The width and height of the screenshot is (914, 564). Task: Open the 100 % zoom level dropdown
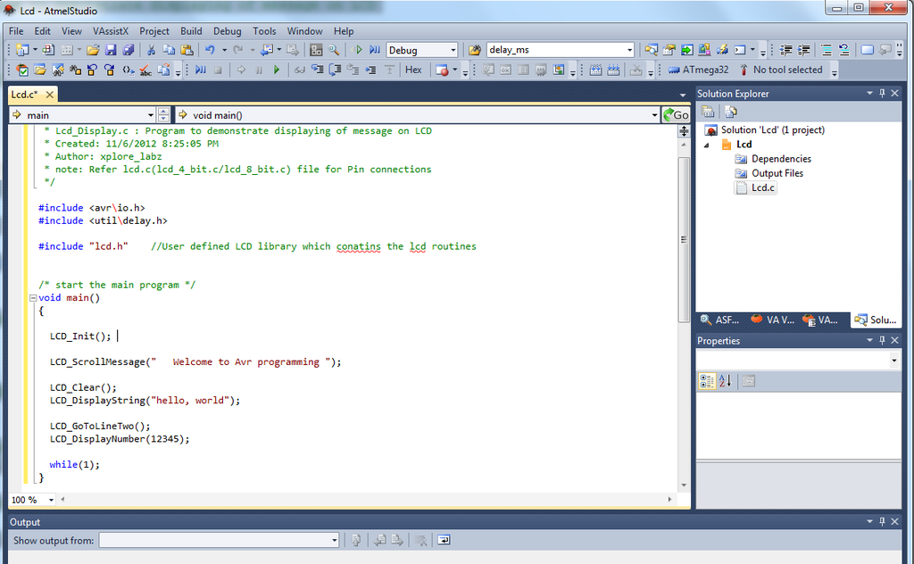pyautogui.click(x=51, y=500)
